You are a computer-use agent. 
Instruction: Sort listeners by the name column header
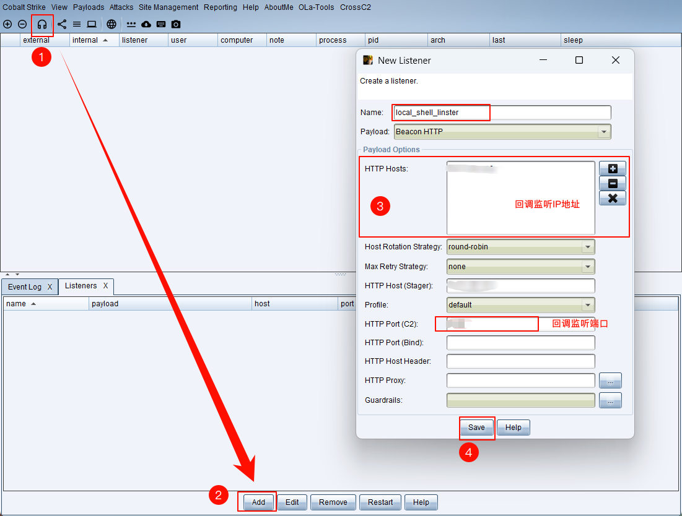point(46,304)
